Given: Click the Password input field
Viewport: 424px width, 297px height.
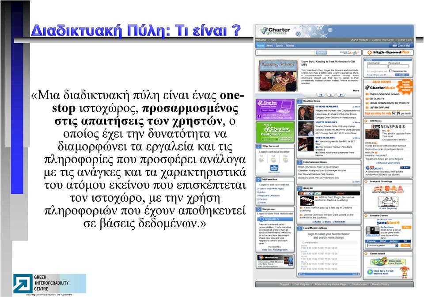Looking at the screenshot, I should [398, 66].
